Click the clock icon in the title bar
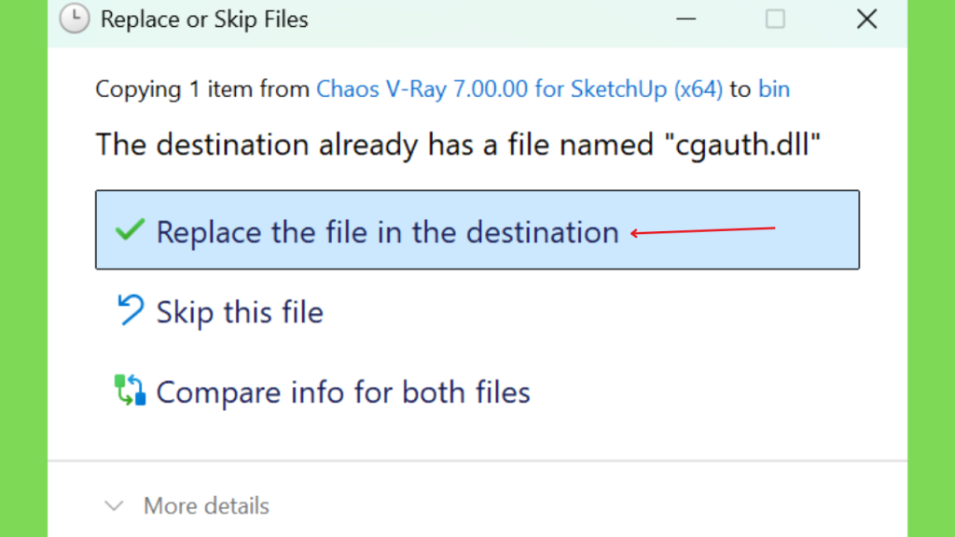Viewport: 955px width, 537px height. [75, 19]
